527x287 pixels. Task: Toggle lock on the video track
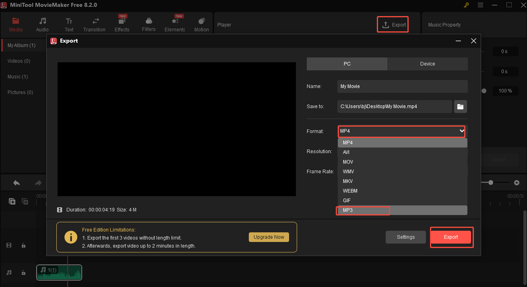pyautogui.click(x=23, y=246)
